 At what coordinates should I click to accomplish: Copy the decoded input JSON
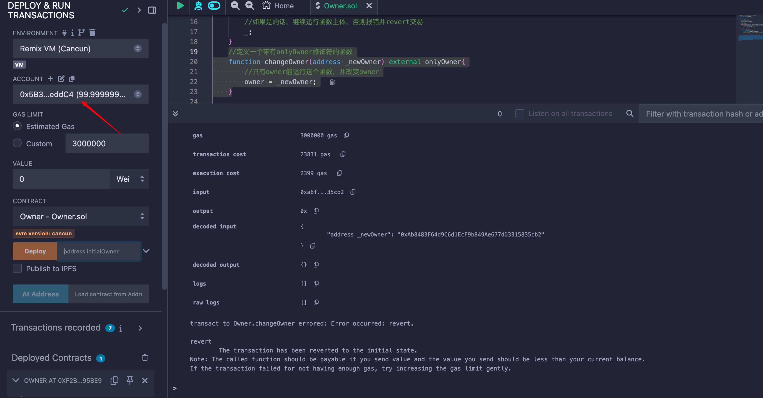point(313,246)
